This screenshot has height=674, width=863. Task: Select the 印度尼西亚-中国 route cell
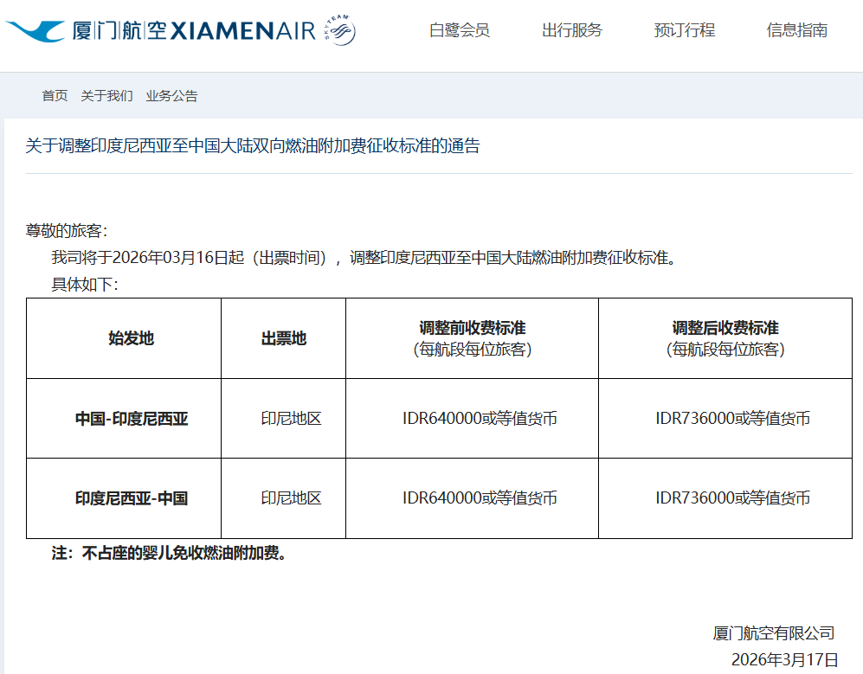coord(131,498)
